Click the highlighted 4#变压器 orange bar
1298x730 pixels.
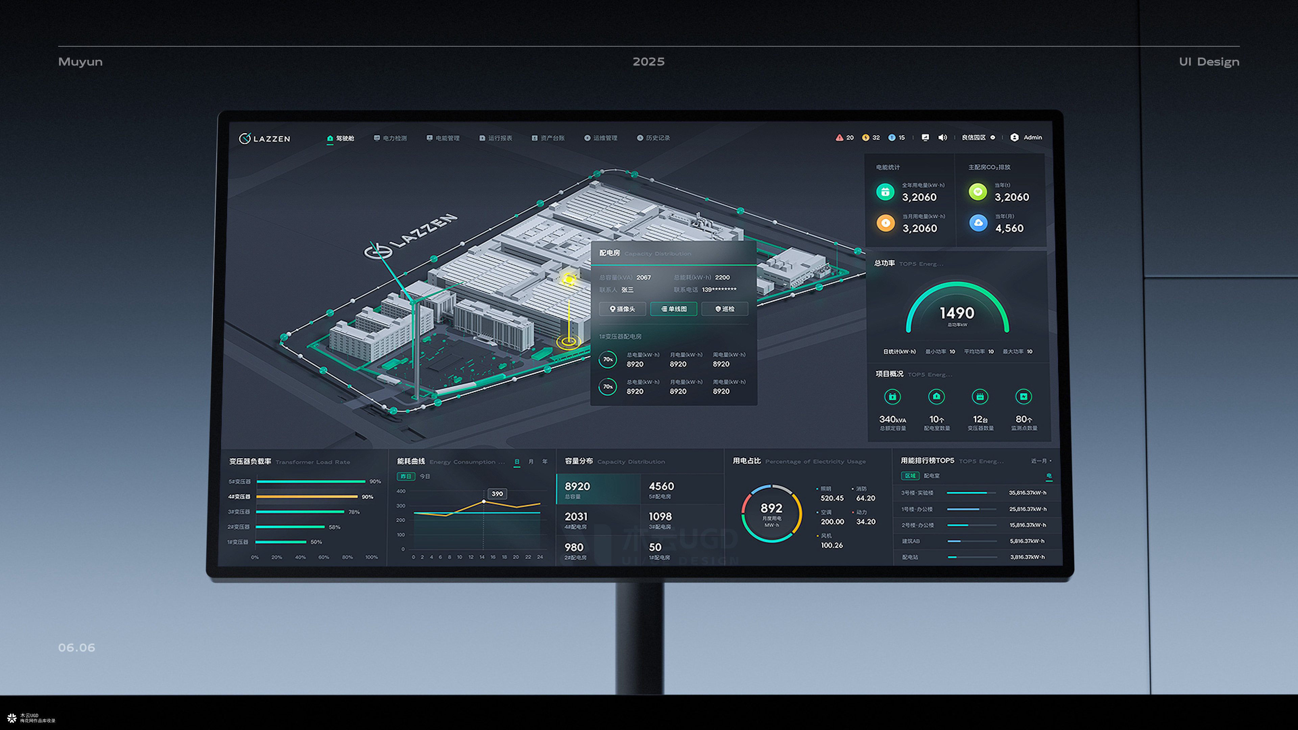pos(307,497)
